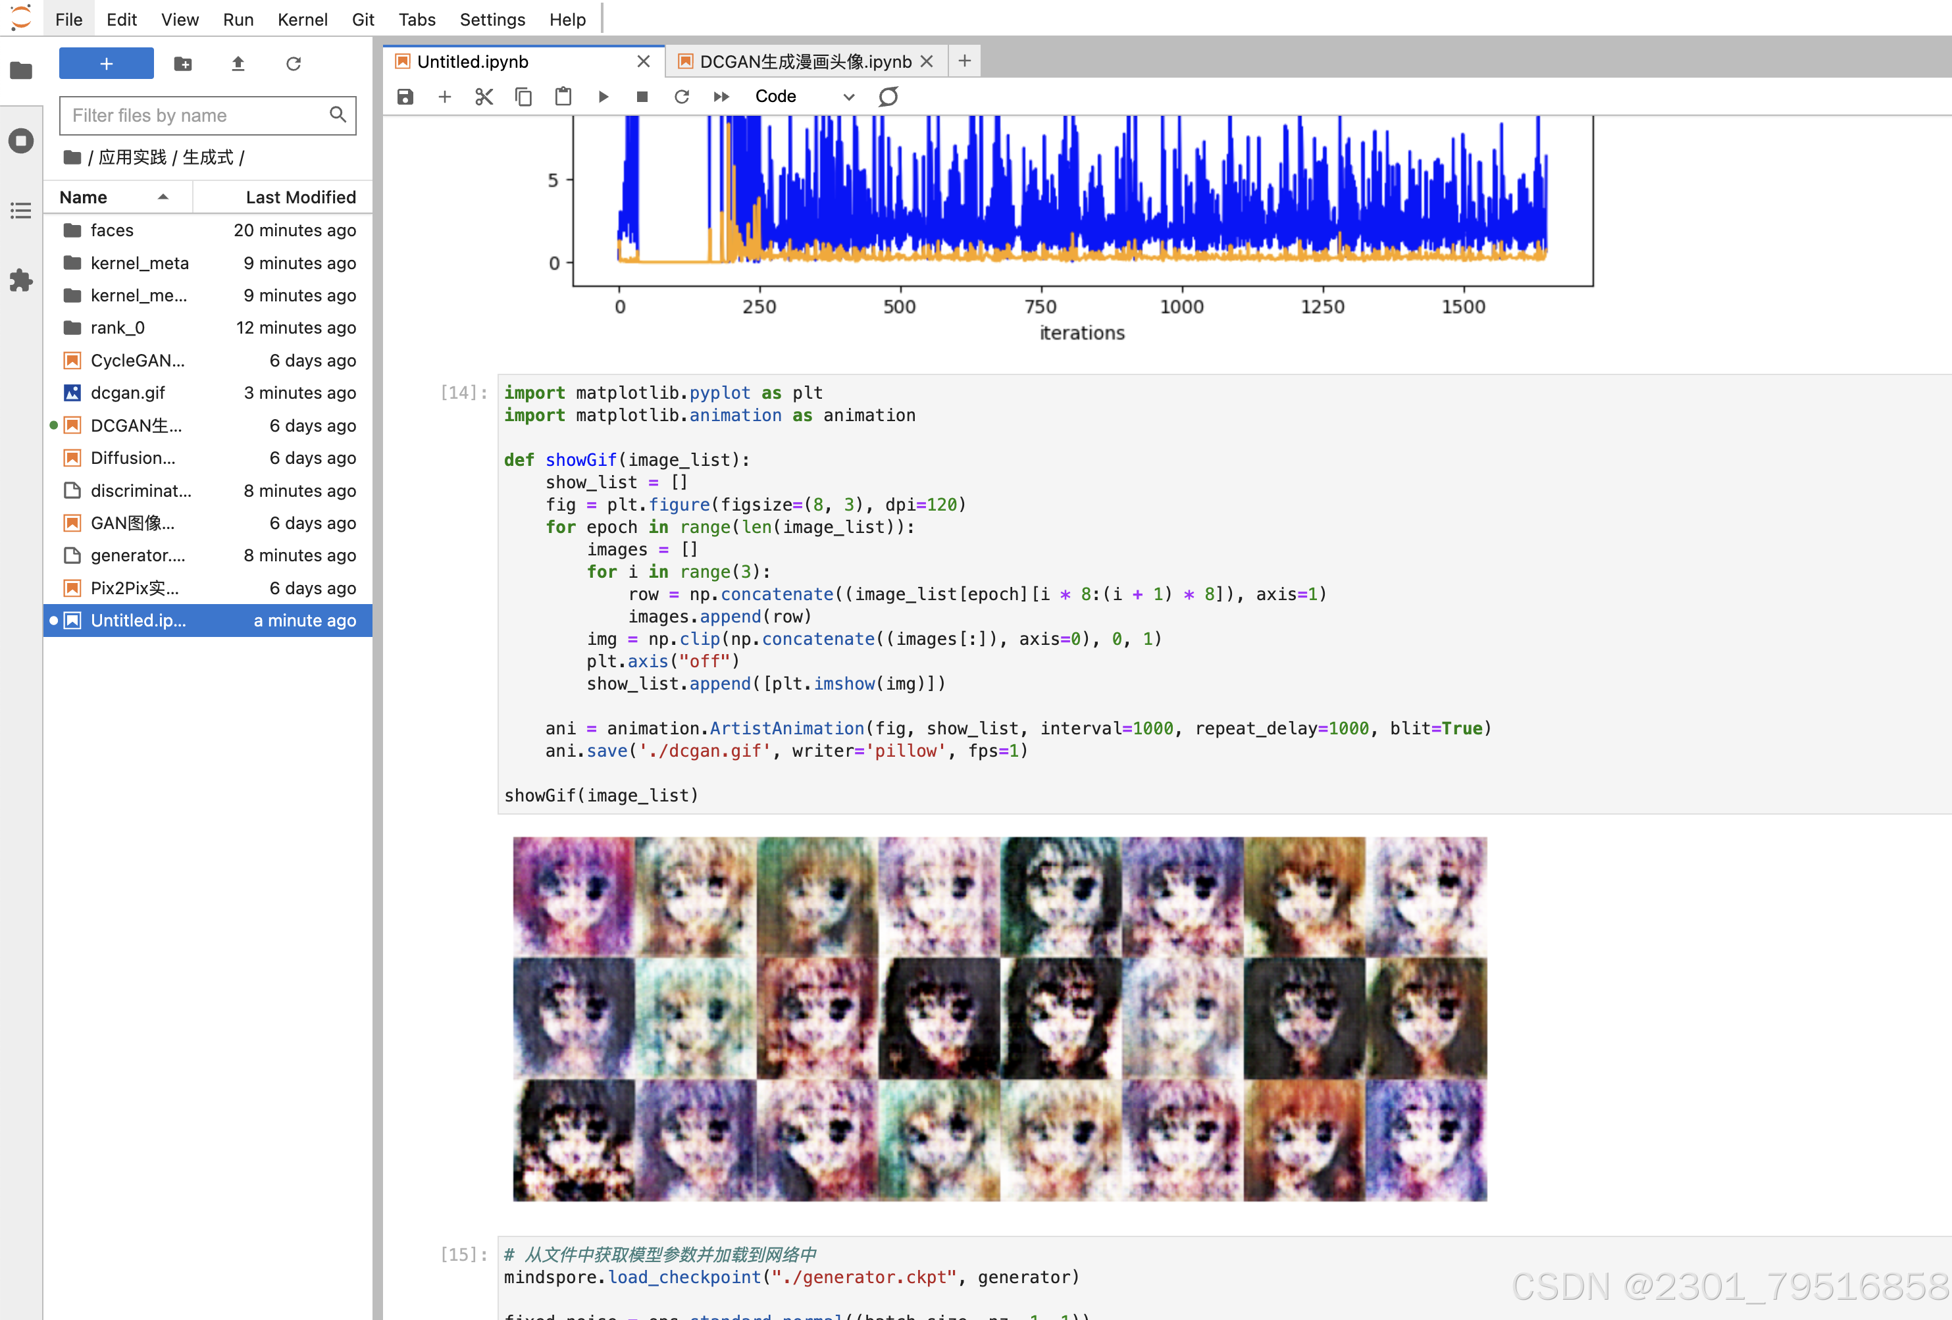Switch to the DCGAN生成漫画头像.ipynb tab
The height and width of the screenshot is (1320, 1952).
click(x=804, y=61)
